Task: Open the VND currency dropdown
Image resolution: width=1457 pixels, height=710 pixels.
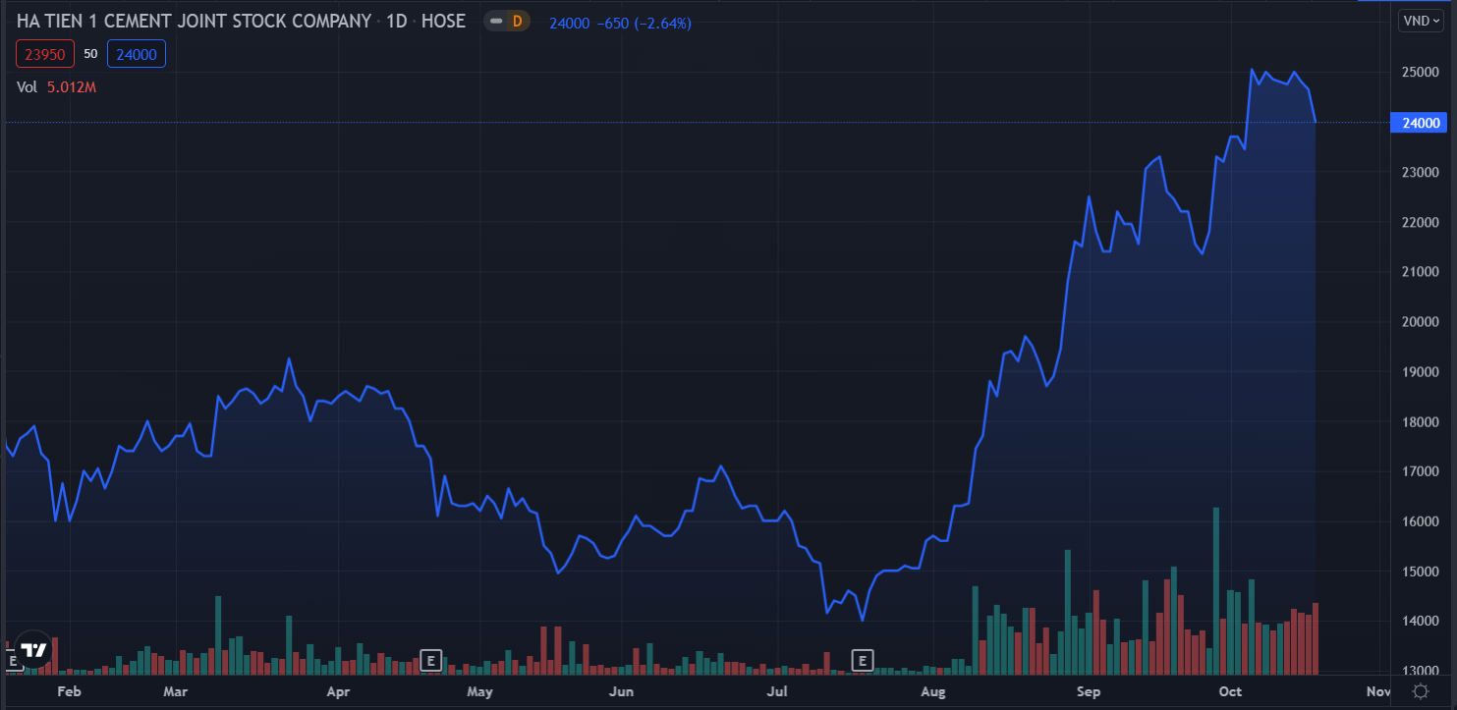Action: point(1422,21)
